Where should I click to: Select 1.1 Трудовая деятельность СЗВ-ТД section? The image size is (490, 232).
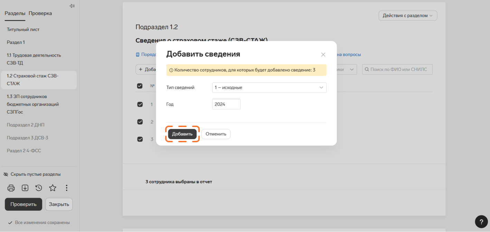34,59
